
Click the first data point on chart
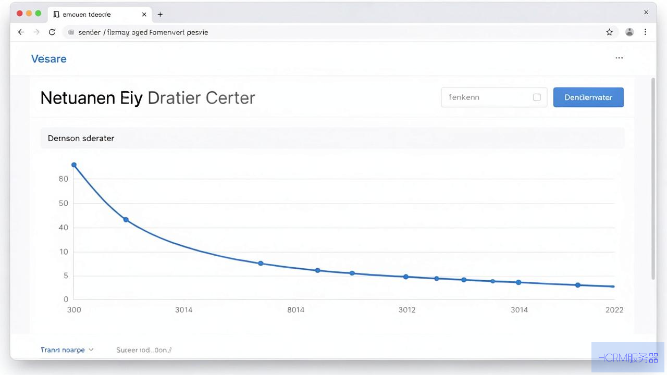tap(74, 165)
